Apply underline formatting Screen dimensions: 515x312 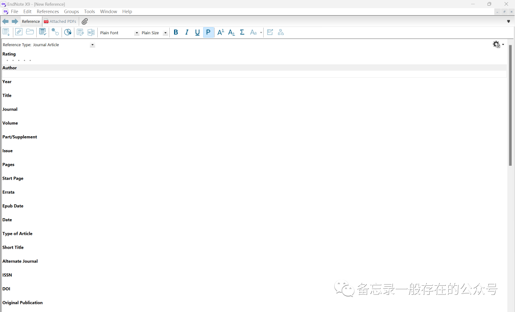point(197,32)
